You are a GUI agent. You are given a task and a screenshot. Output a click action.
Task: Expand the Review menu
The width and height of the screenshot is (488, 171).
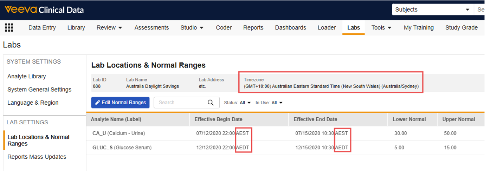[x=109, y=27]
